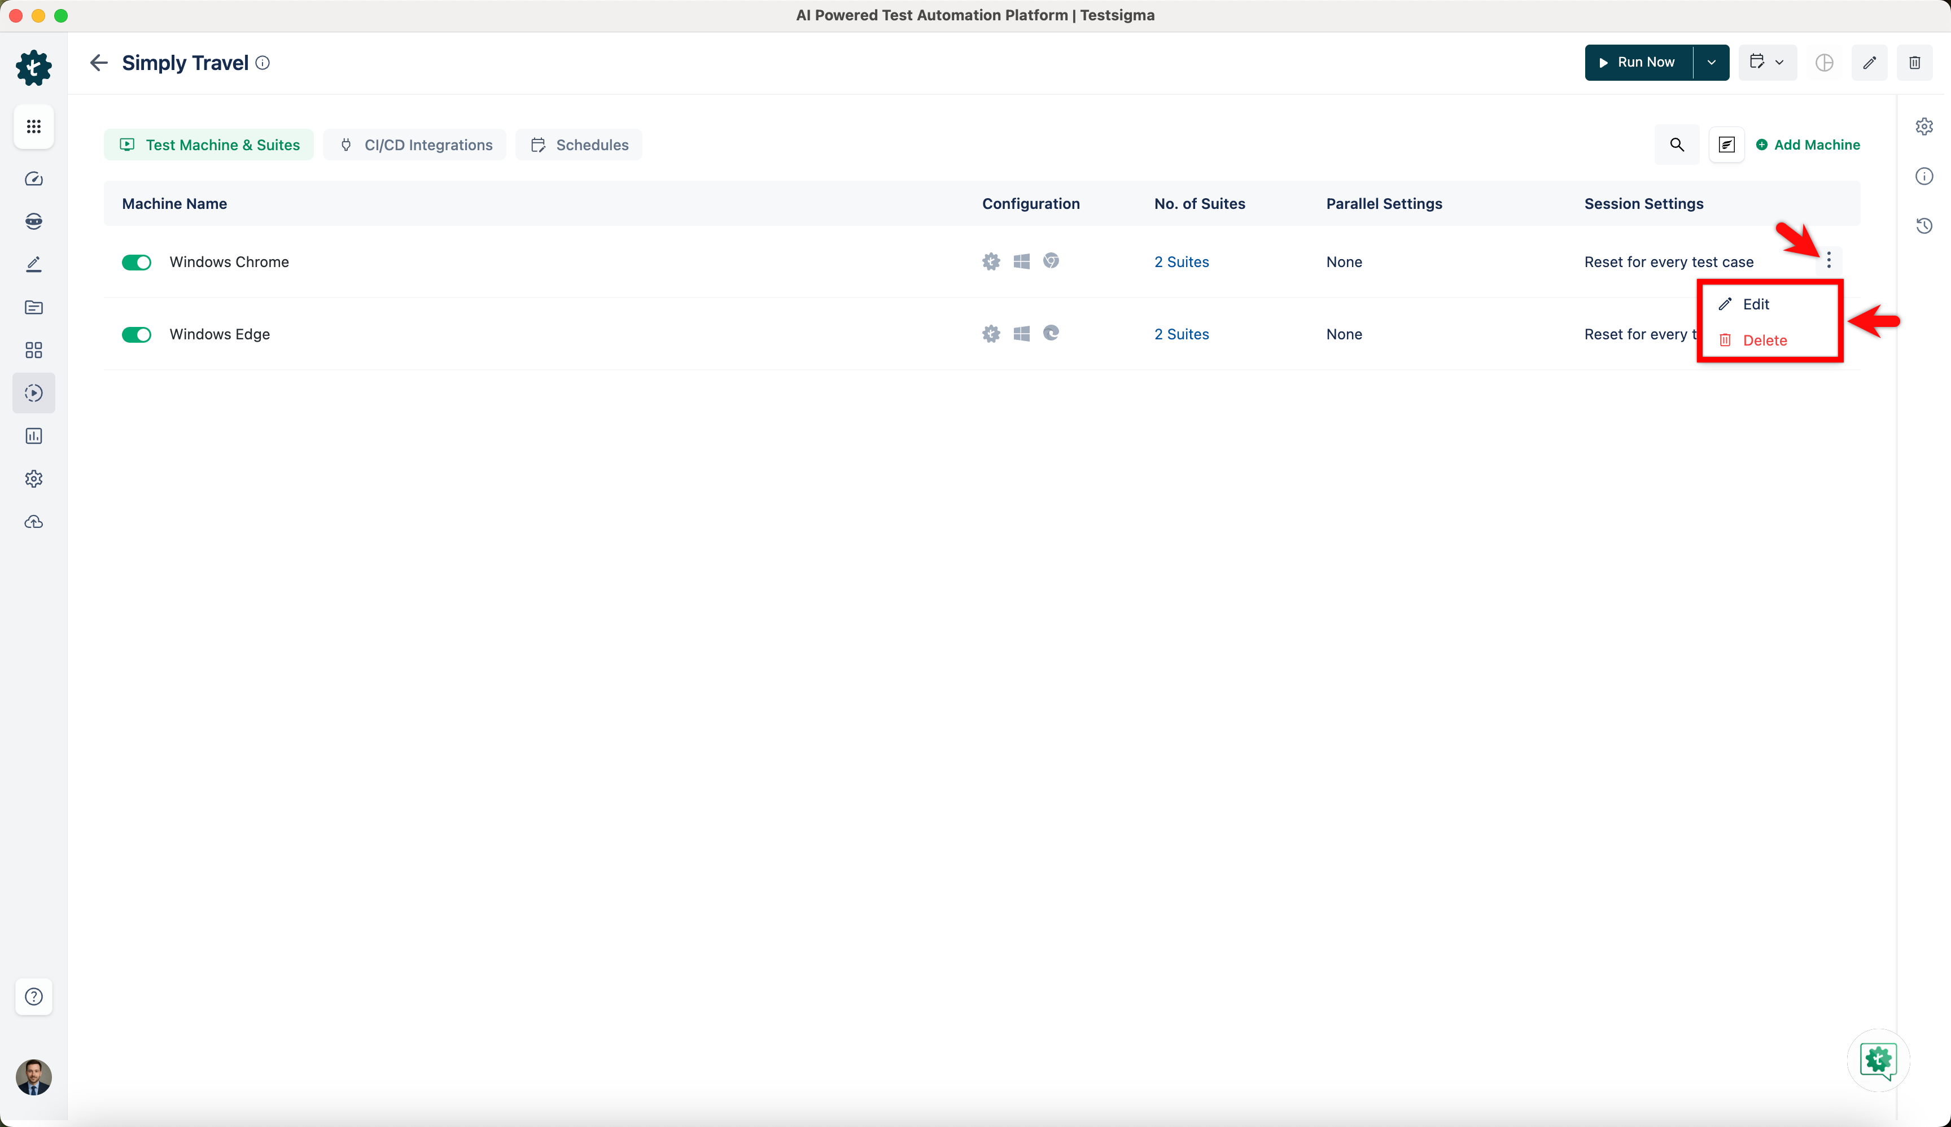The width and height of the screenshot is (1951, 1127).
Task: Disable the Windows Edge machine toggle
Action: point(136,334)
